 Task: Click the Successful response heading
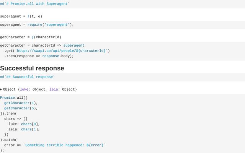click(32, 68)
